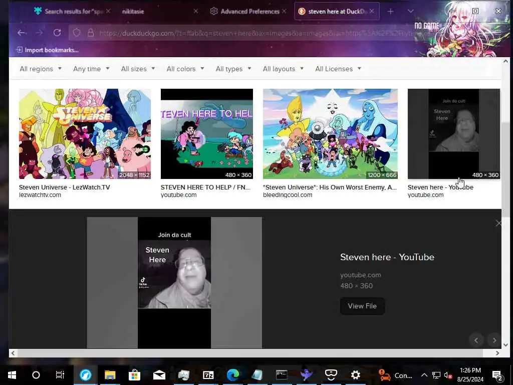
Task: Open the bleedingcool Steven Universe thumbnail
Action: (331, 133)
